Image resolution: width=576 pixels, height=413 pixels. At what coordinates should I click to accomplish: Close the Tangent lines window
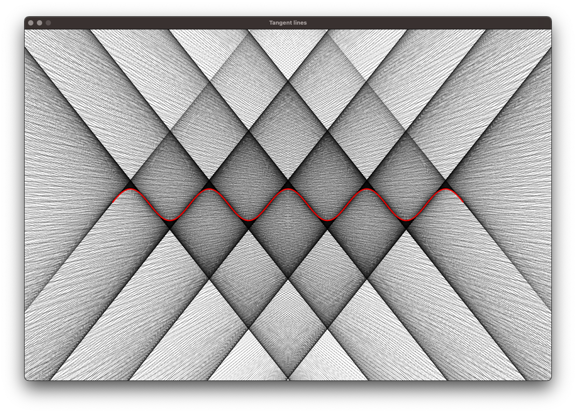tap(31, 23)
